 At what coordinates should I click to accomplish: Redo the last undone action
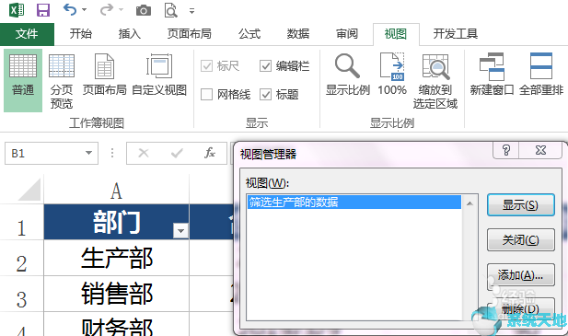click(x=107, y=10)
